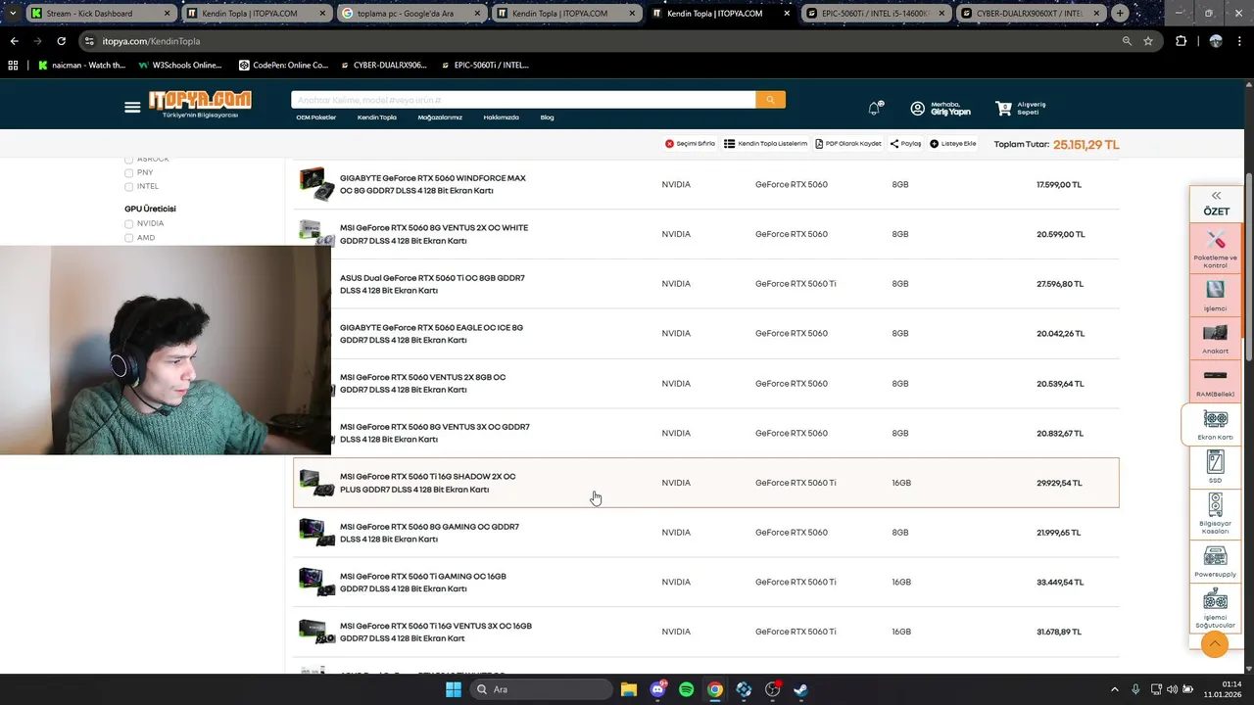Image resolution: width=1254 pixels, height=705 pixels.
Task: Go back with the browser back arrow
Action: (14, 41)
